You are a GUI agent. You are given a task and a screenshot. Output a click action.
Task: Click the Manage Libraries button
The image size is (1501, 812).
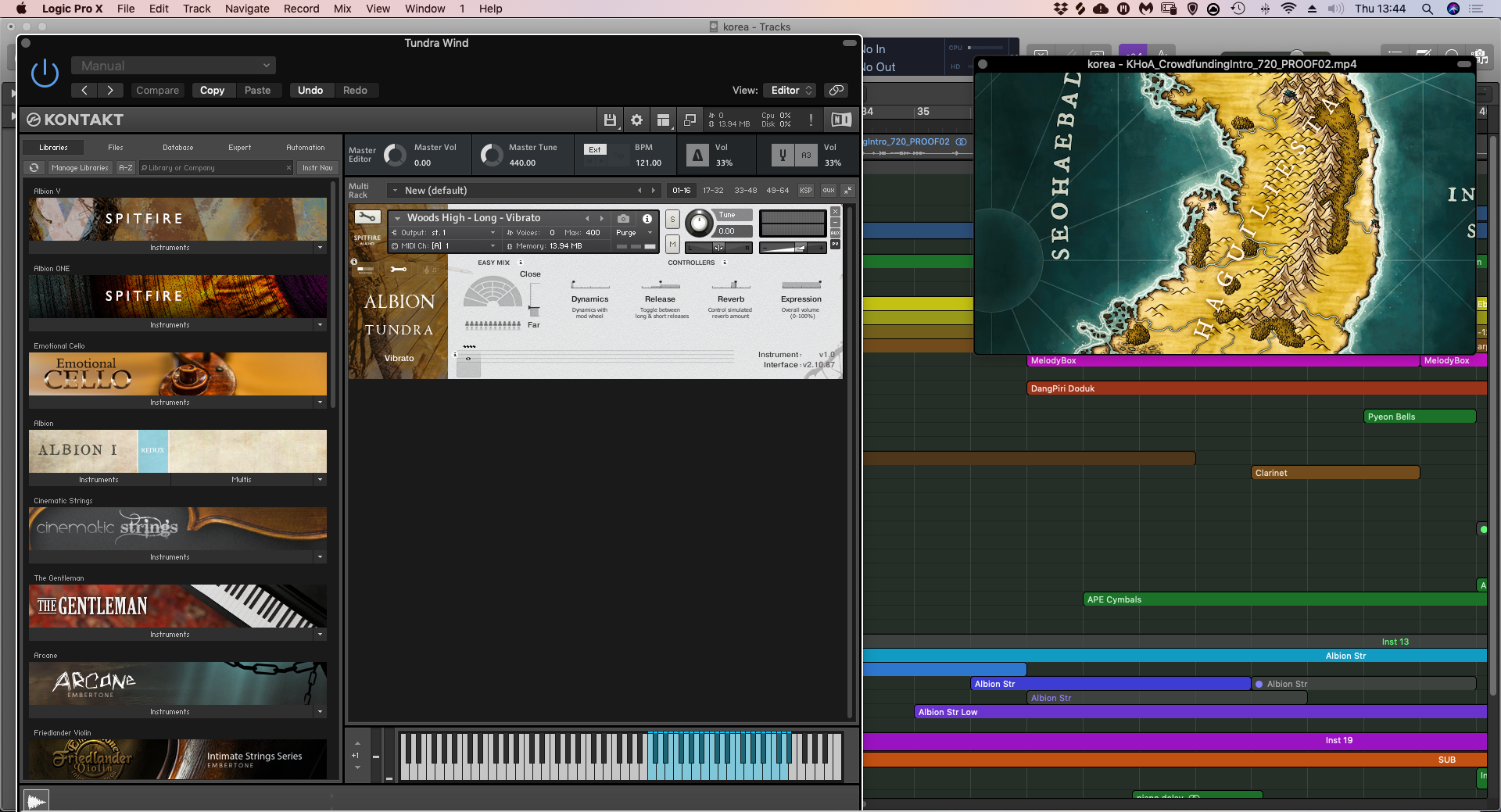click(80, 167)
